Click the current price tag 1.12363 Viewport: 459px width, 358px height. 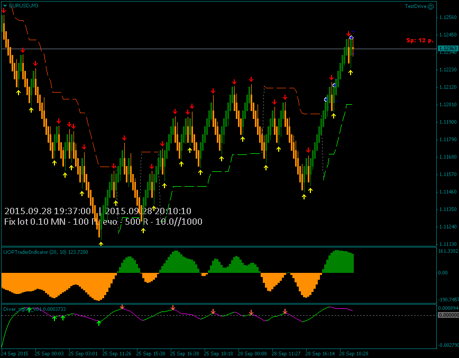click(x=448, y=48)
